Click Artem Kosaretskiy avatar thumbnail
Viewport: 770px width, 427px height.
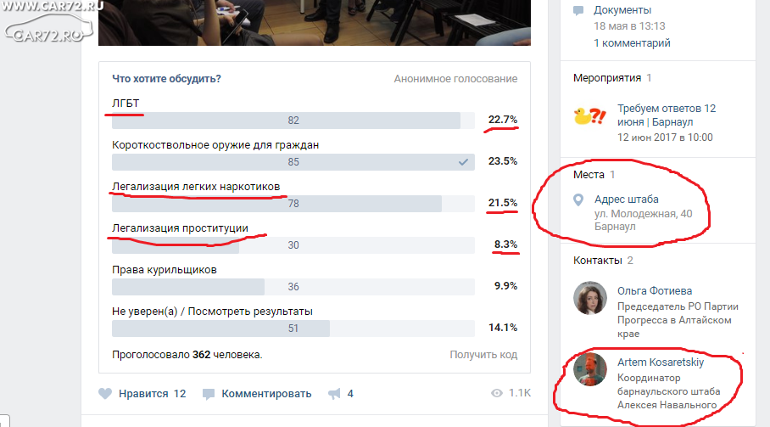pyautogui.click(x=590, y=369)
